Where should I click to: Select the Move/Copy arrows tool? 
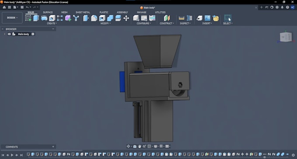126,18
